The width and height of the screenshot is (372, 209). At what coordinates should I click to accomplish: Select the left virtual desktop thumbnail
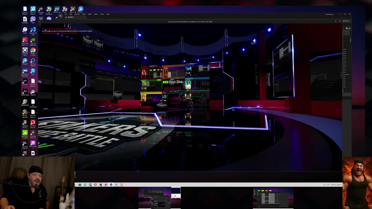click(x=160, y=198)
